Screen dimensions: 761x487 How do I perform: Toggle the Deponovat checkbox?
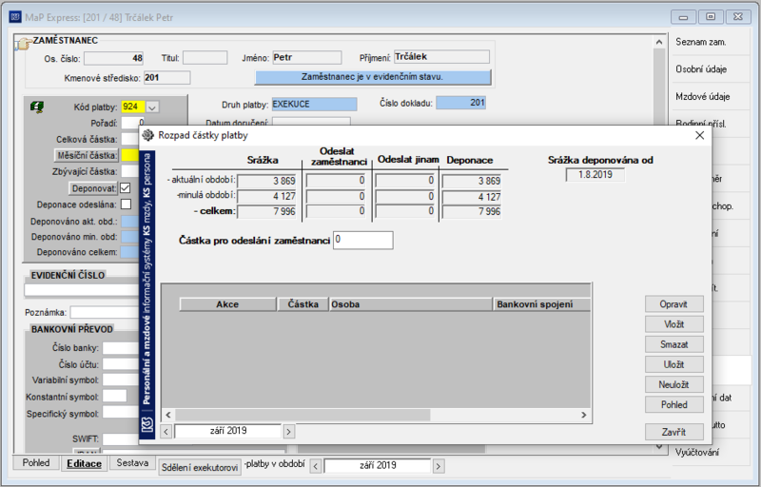(126, 188)
